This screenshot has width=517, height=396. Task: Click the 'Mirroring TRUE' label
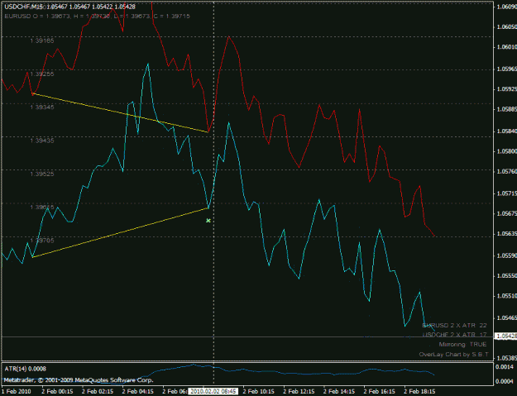tap(462, 344)
